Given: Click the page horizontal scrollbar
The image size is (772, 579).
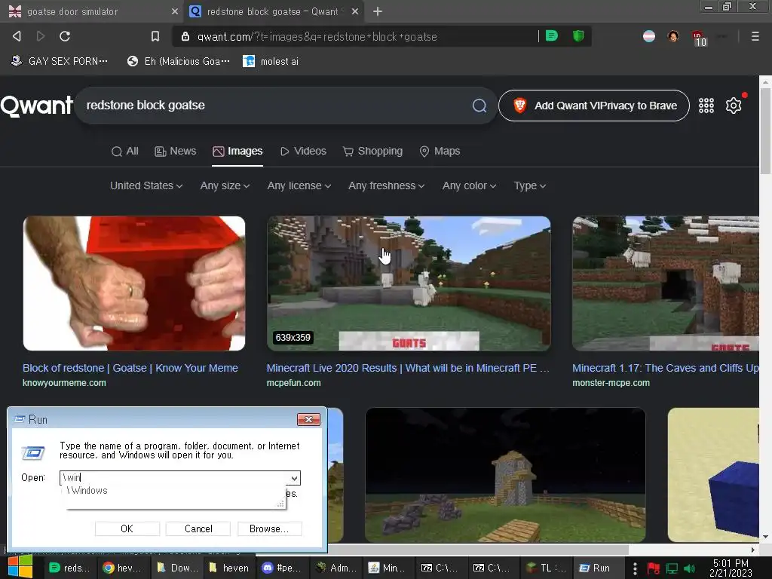Looking at the screenshot, I should point(477,550).
